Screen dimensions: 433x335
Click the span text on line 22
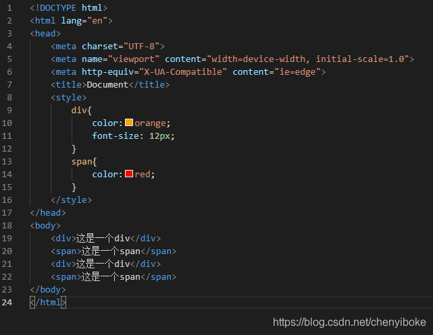tap(111, 277)
